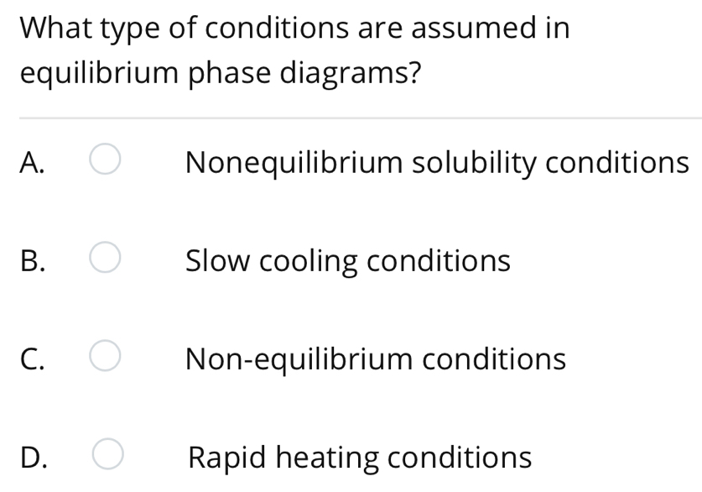Mark option C's radio button
This screenshot has height=492, width=702.
point(105,355)
